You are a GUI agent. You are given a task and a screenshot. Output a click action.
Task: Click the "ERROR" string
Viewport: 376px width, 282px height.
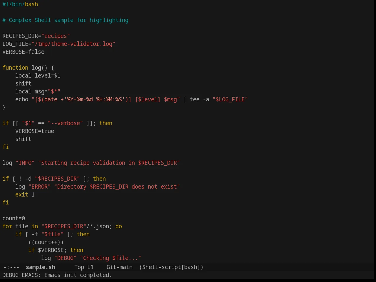(x=39, y=187)
